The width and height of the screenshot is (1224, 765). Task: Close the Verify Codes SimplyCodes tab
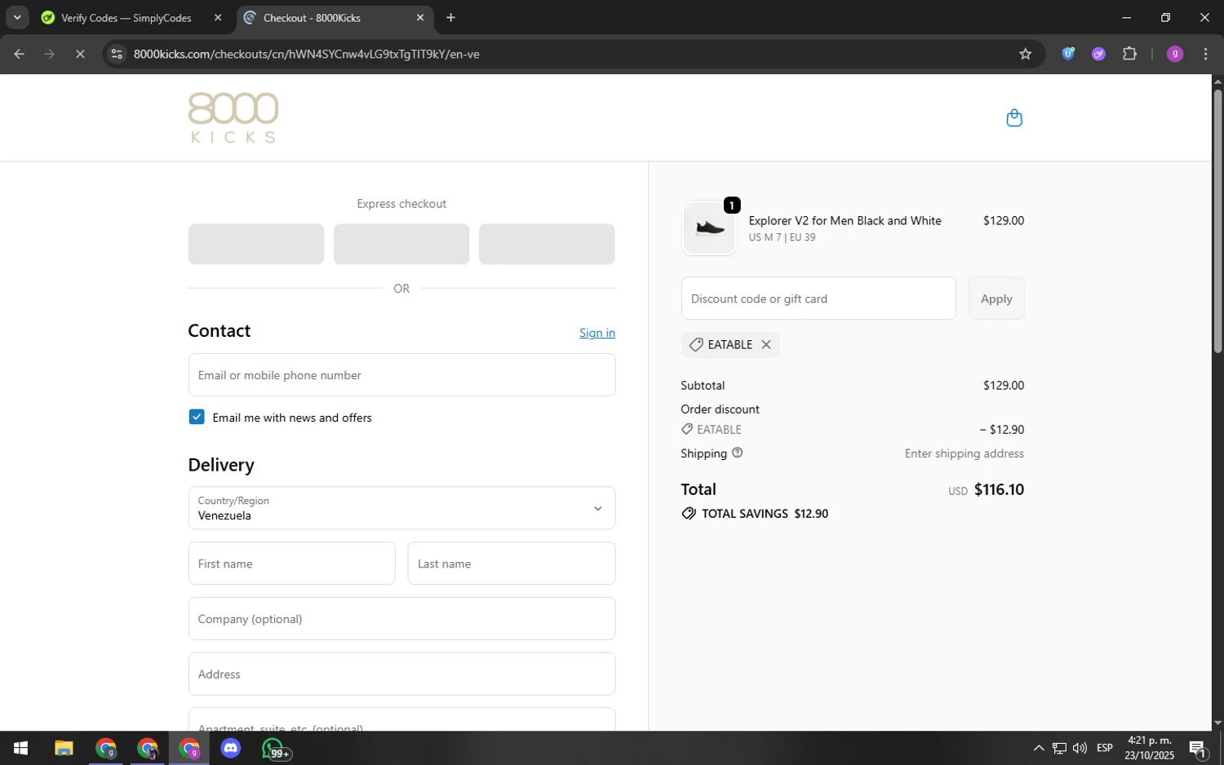[x=218, y=17]
